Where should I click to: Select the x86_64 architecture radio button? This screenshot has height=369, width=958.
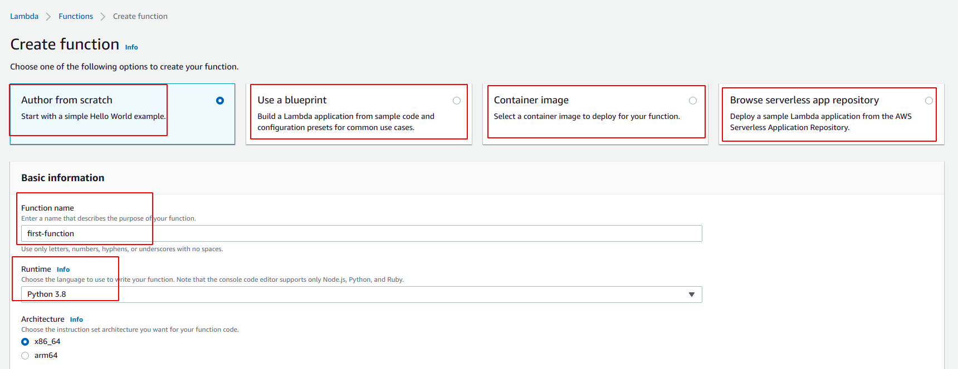click(x=25, y=342)
